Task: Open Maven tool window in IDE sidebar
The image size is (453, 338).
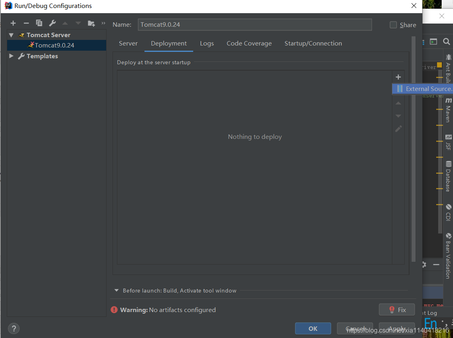Action: click(448, 110)
